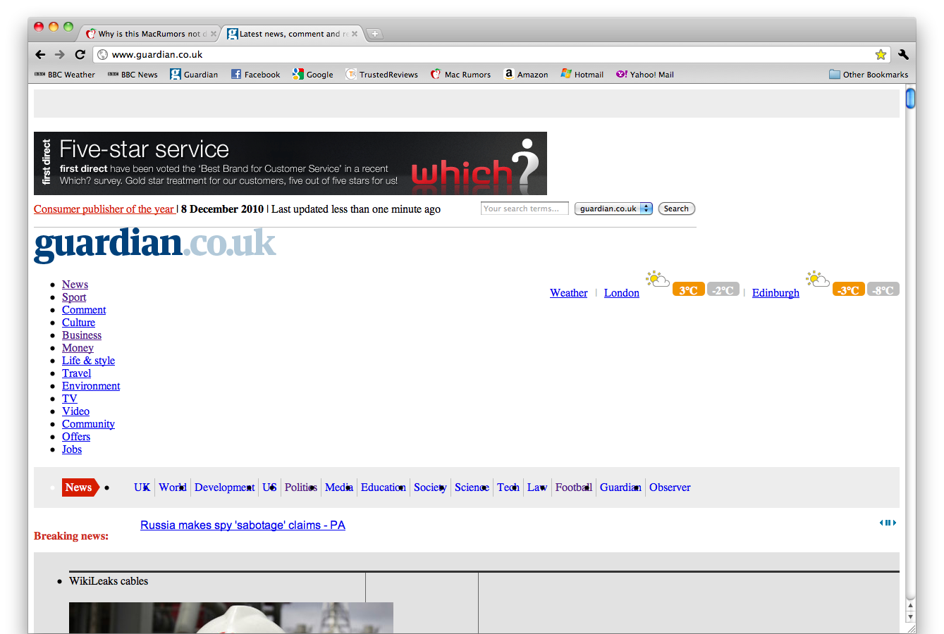Click the Edinburgh sun-and-cloud weather icon
Screen dimensions: 944x634
[x=818, y=279]
